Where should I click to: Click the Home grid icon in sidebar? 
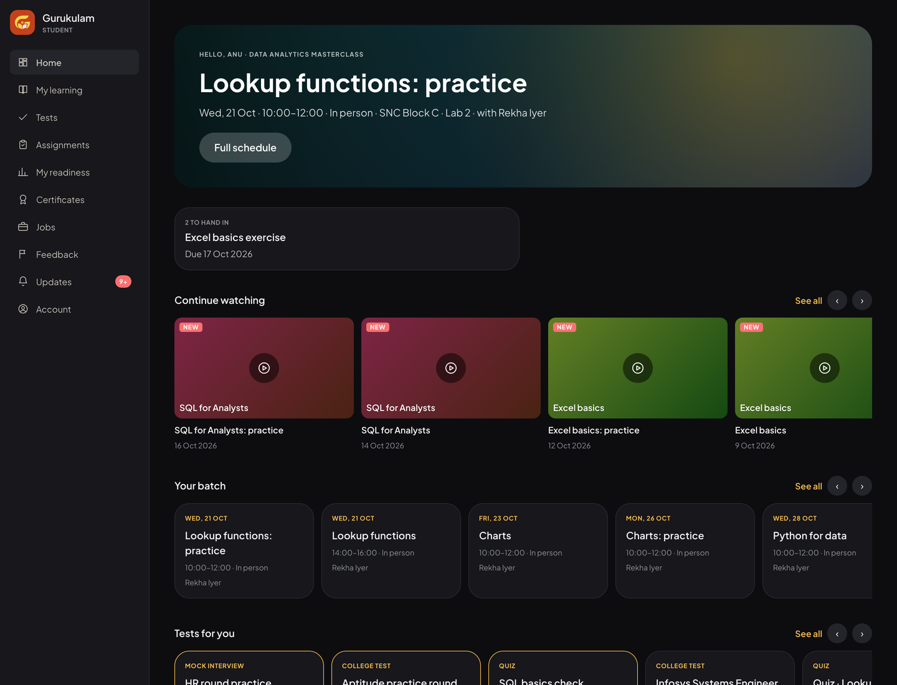click(23, 62)
